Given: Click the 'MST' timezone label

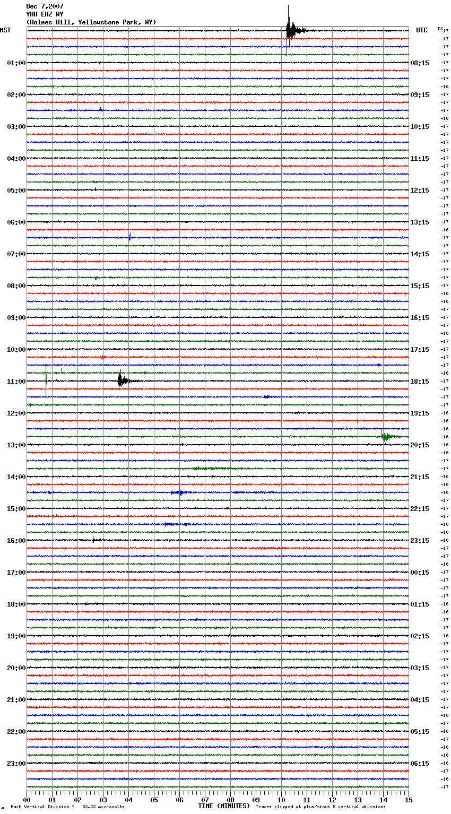Looking at the screenshot, I should 5,30.
